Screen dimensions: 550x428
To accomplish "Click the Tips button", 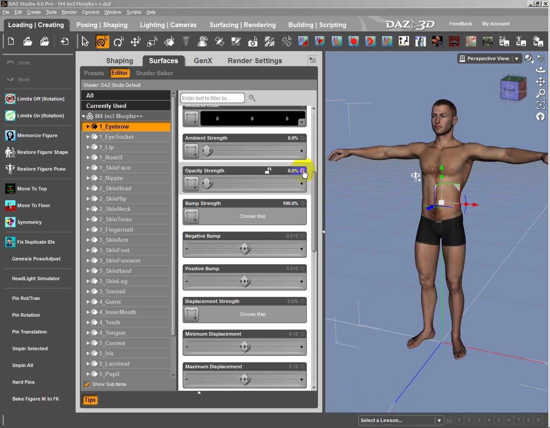I will (90, 400).
